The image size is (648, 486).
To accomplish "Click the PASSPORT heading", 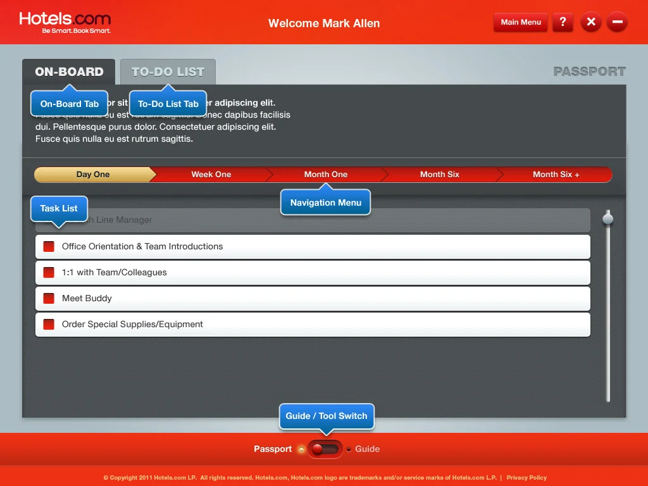I will 589,72.
